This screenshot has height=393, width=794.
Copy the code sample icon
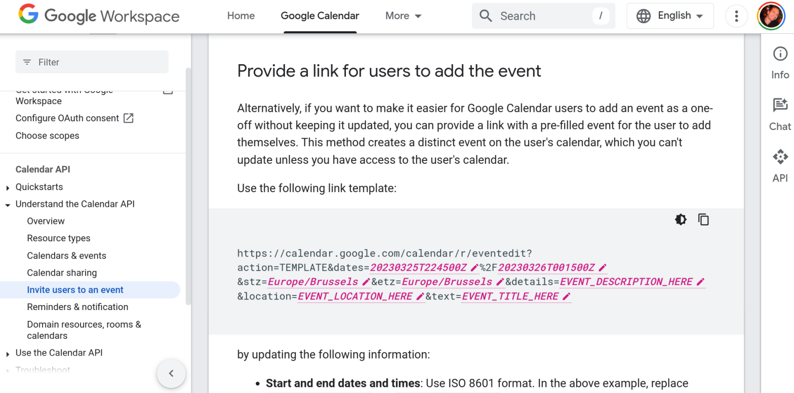point(703,219)
